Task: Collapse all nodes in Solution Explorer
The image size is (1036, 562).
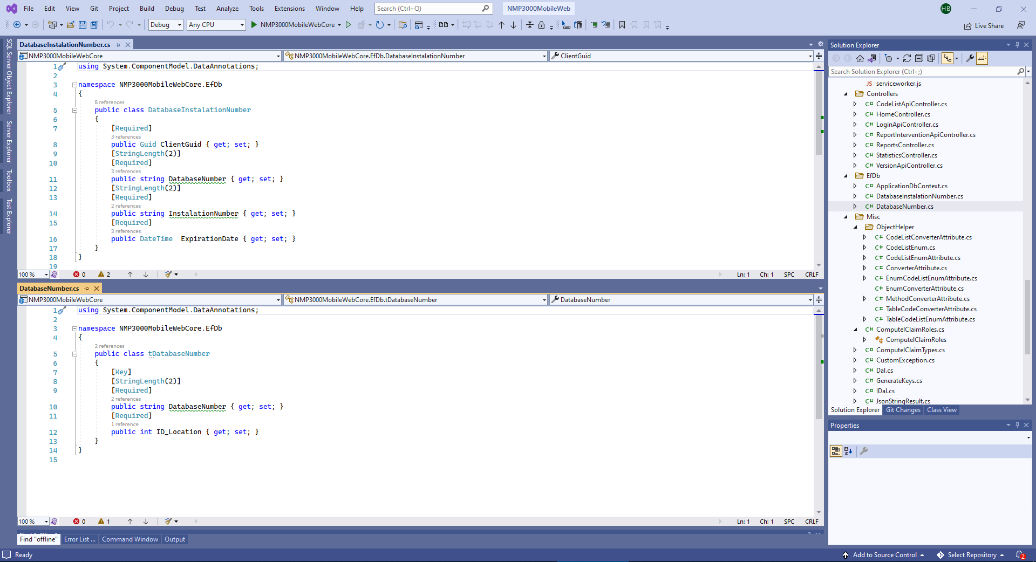Action: [x=919, y=58]
